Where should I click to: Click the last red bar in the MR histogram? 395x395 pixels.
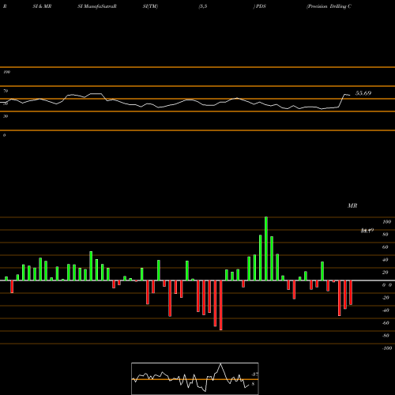point(351,292)
